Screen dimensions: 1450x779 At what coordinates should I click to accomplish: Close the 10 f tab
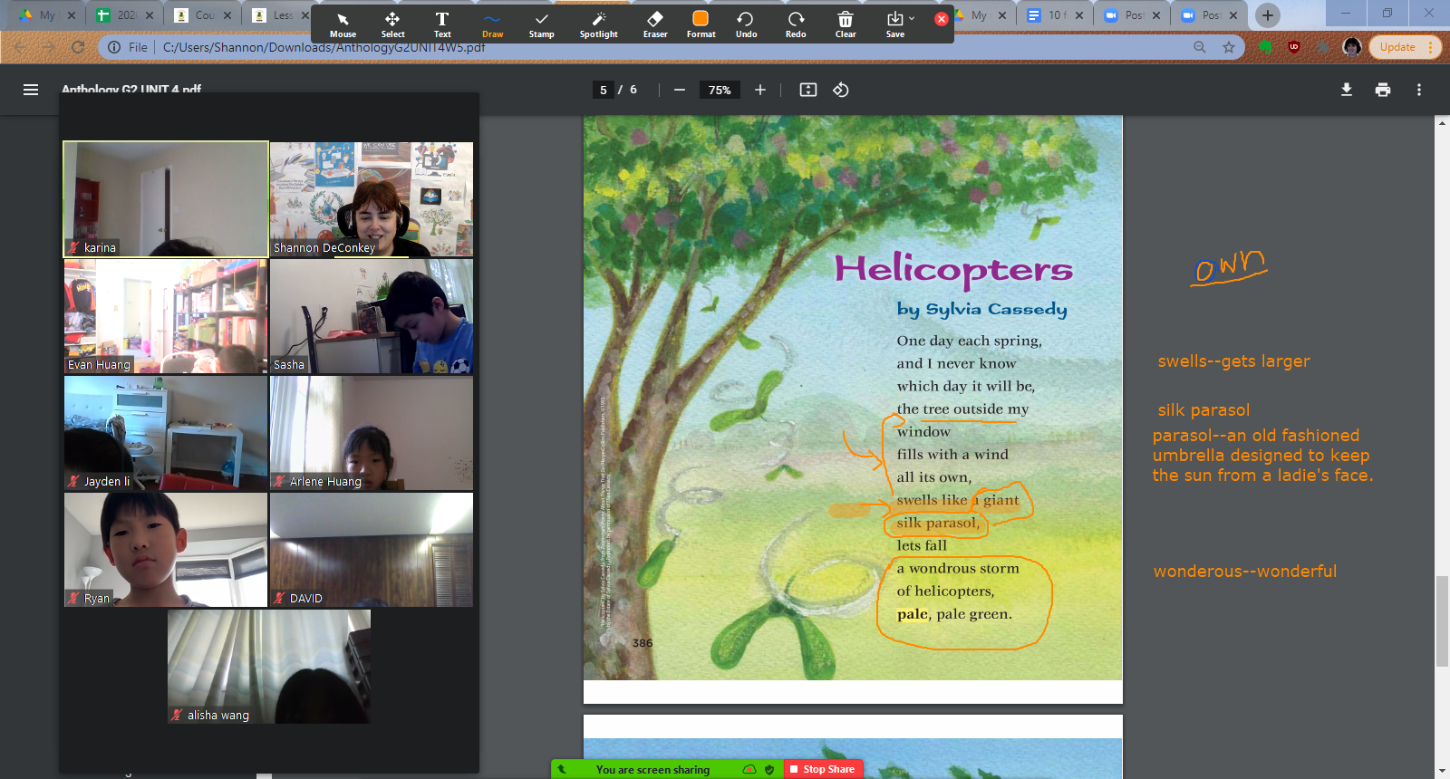pos(1079,15)
